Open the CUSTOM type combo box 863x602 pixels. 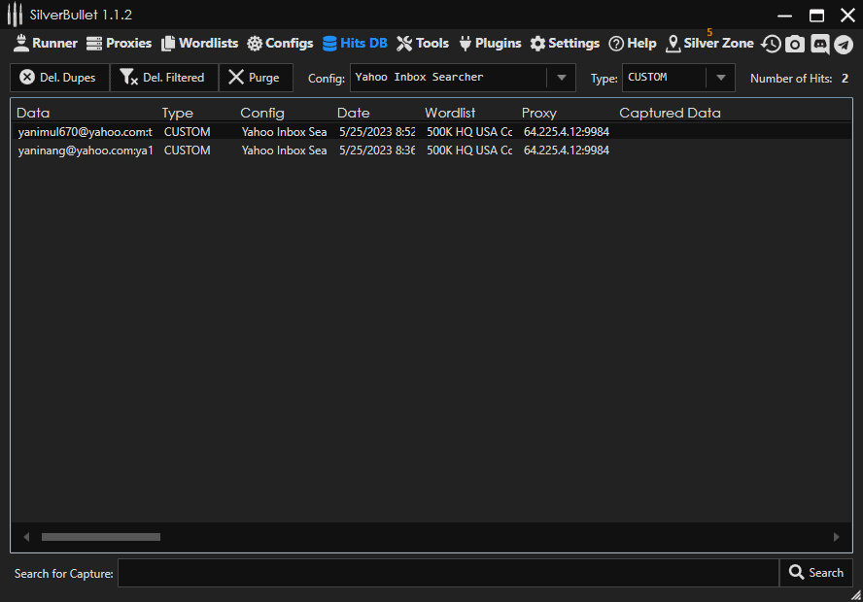(678, 78)
